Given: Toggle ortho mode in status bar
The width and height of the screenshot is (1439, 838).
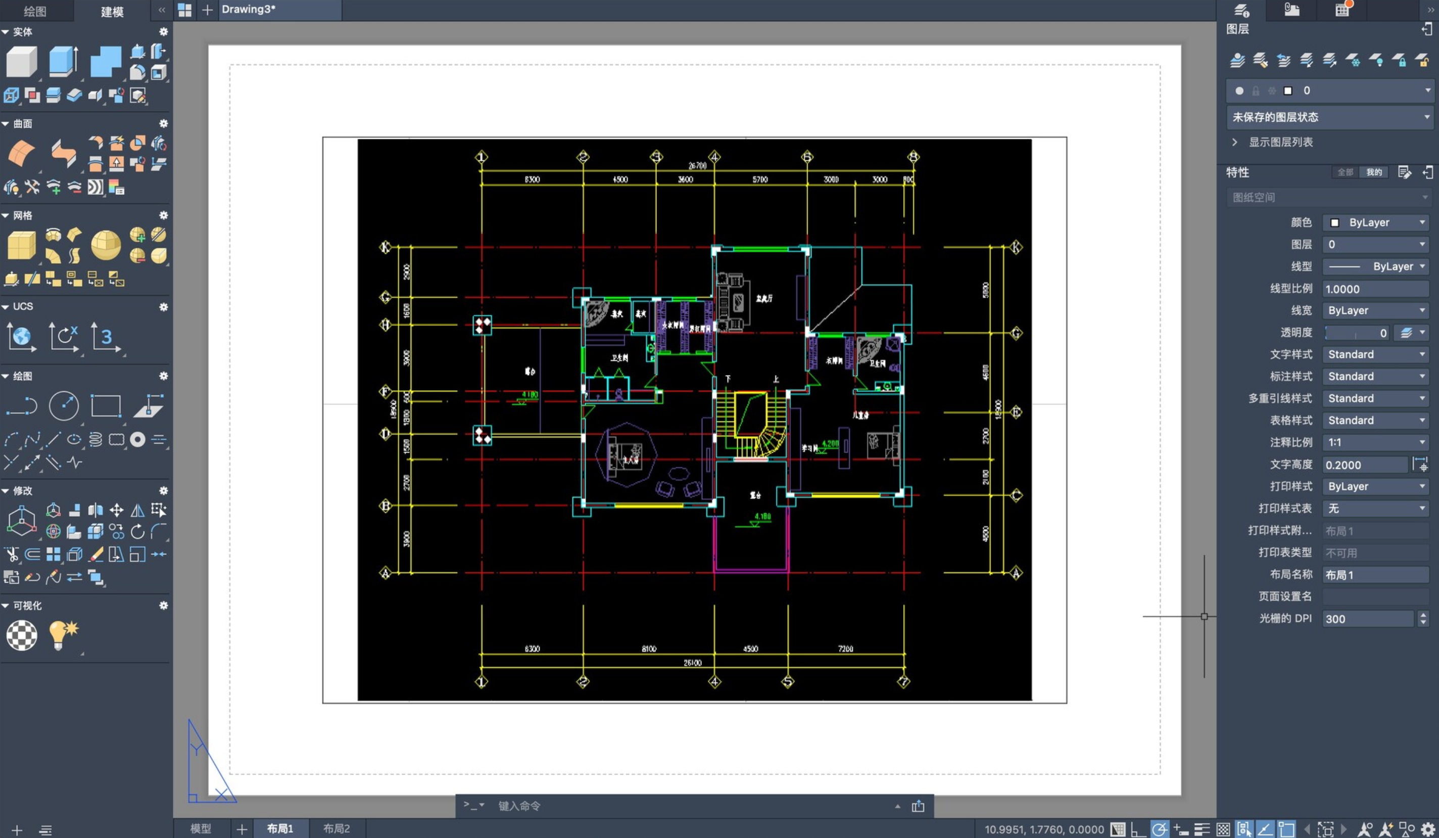Looking at the screenshot, I should click(x=1138, y=829).
